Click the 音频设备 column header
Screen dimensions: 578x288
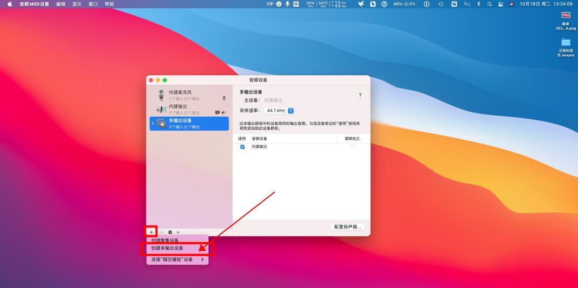260,139
